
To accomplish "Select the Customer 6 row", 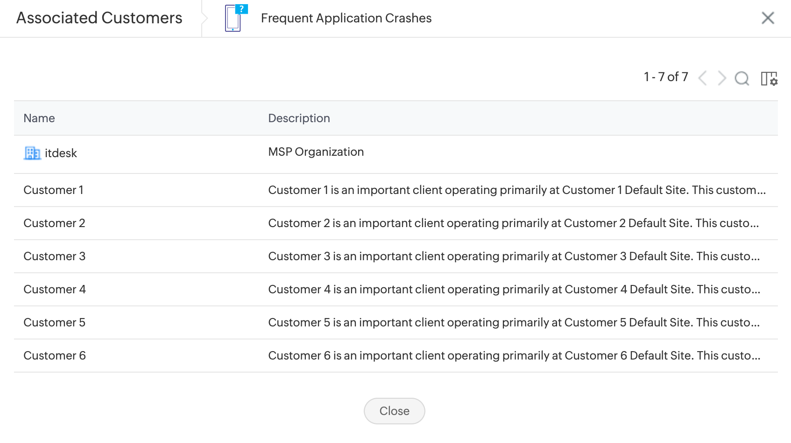I will point(54,356).
